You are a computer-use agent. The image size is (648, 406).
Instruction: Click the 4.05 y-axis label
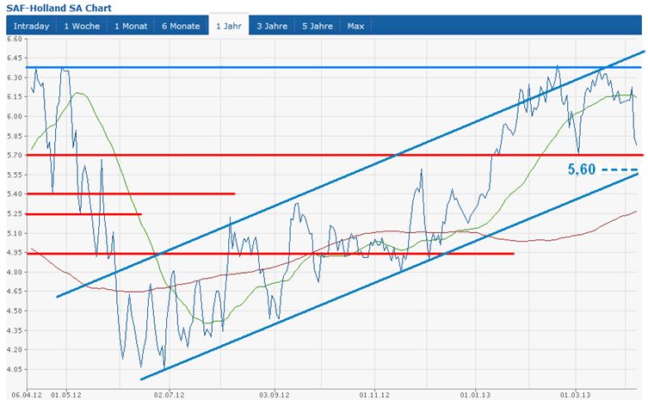tap(15, 369)
